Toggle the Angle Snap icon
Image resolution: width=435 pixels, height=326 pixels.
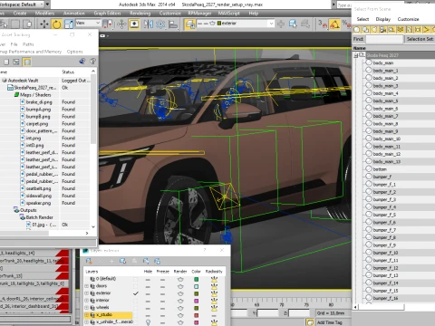pos(334,24)
